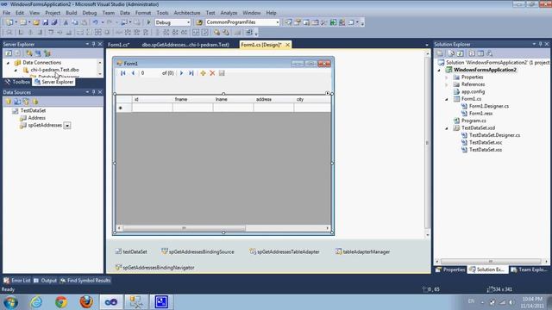The width and height of the screenshot is (552, 310).
Task: Open the document tab list dropdown arrow
Action: tap(427, 45)
